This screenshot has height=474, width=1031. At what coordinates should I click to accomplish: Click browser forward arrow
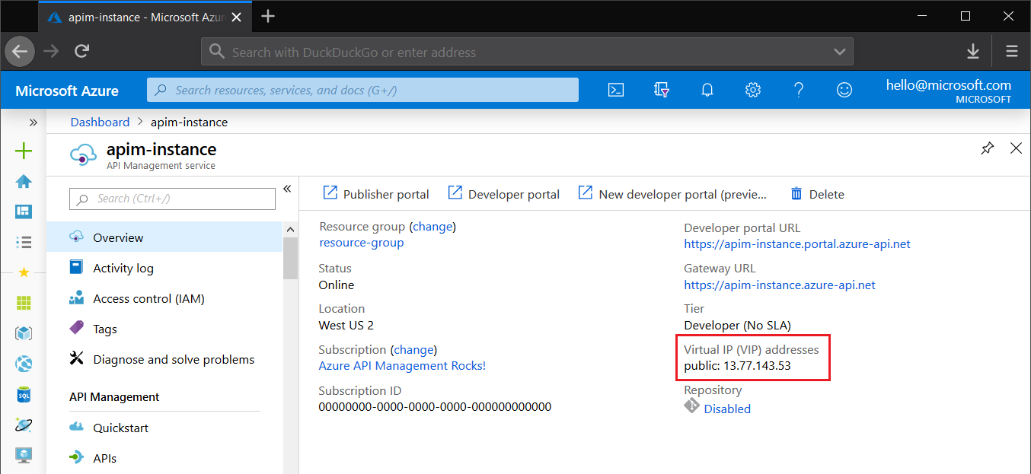(x=51, y=52)
